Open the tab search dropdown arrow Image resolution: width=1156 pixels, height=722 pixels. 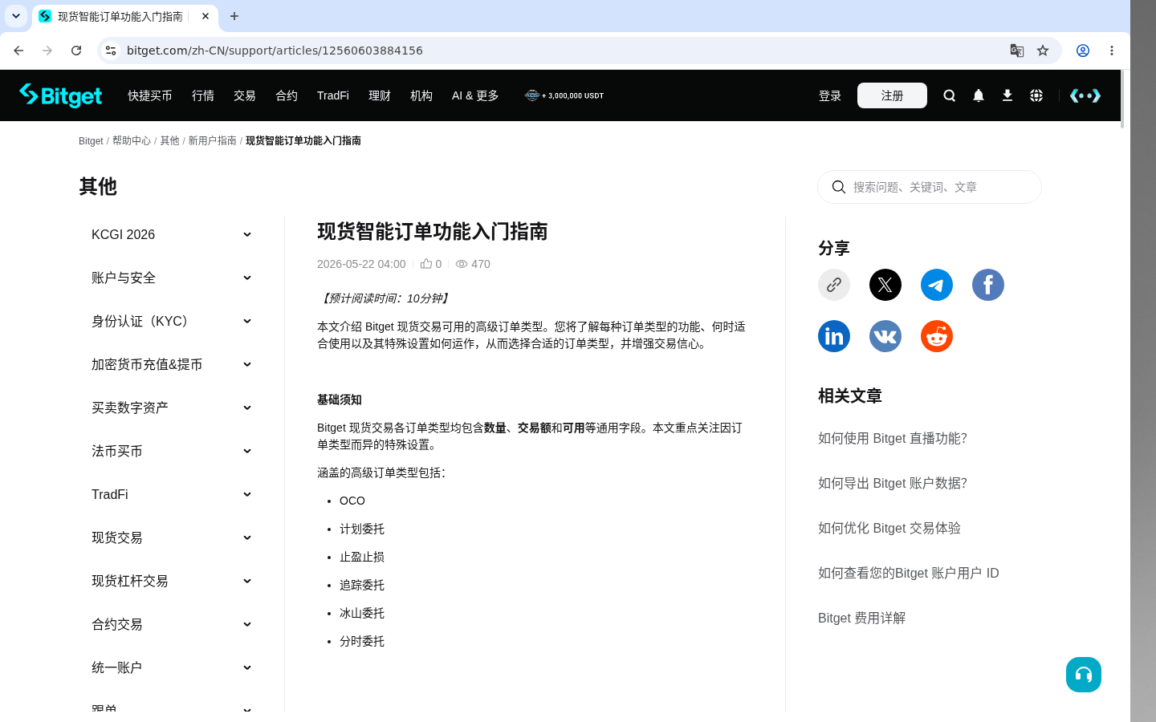(x=16, y=16)
